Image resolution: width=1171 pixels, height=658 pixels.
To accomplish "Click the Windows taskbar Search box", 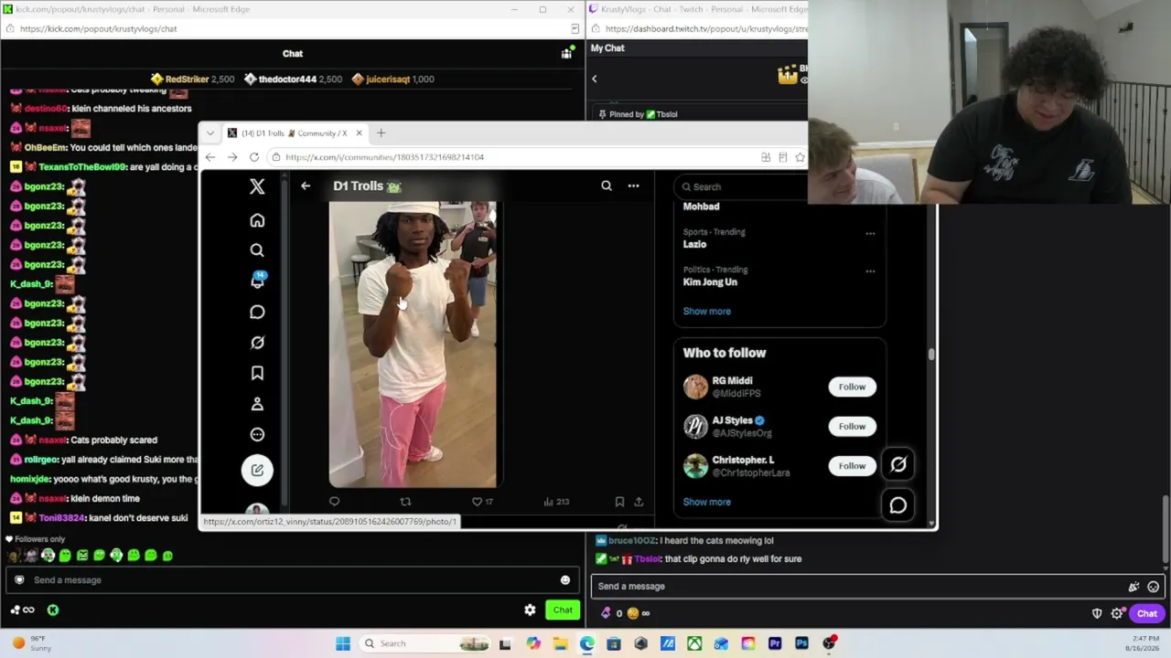I will point(427,643).
